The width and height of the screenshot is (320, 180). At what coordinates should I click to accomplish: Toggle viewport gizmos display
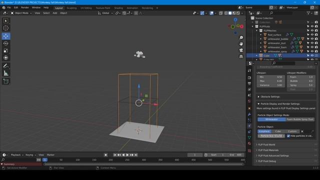tap(202, 13)
